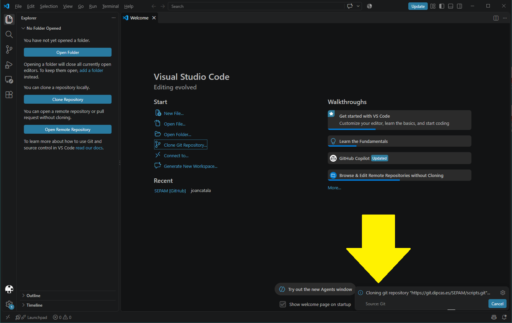Image resolution: width=512 pixels, height=323 pixels.
Task: Open the cloning notification's gear settings
Action: 503,293
